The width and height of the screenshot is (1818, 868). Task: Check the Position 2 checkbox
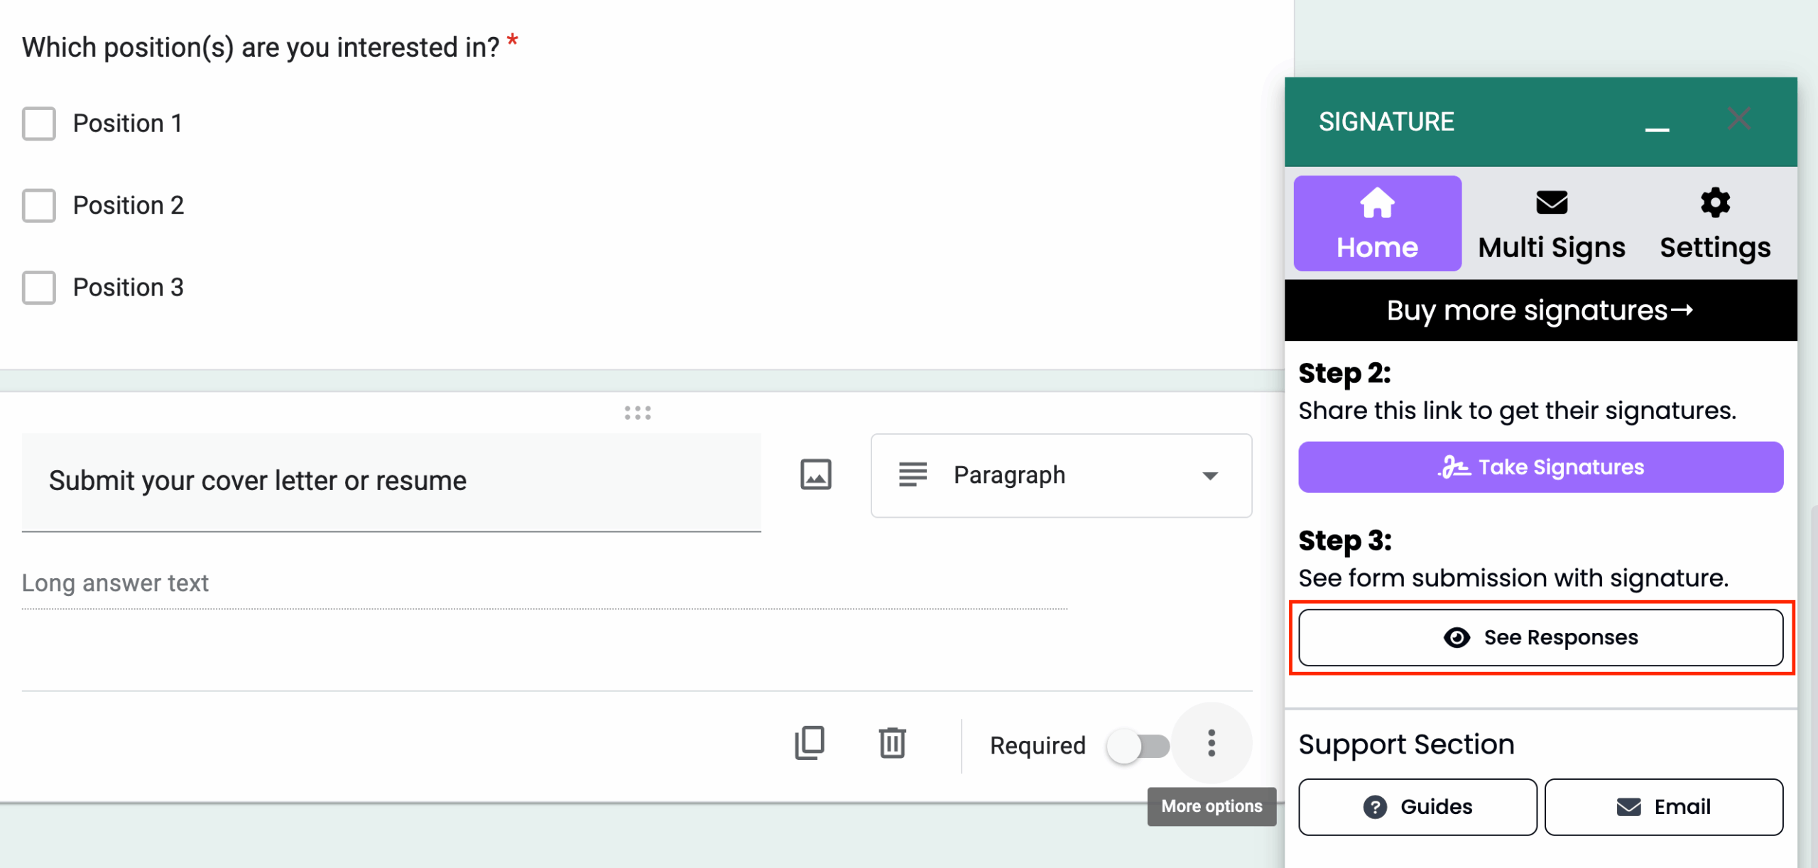(39, 206)
